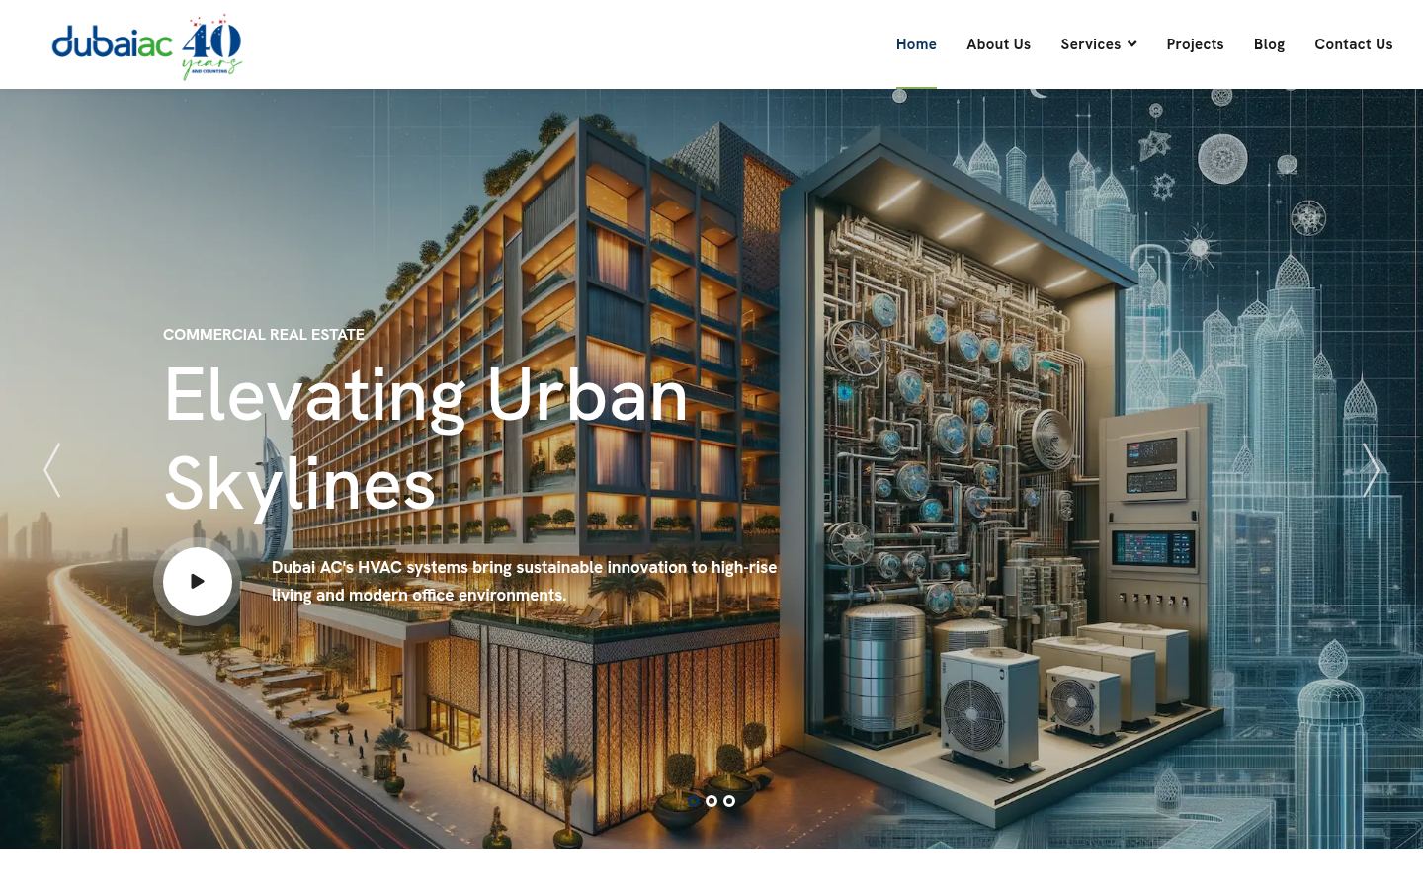The image size is (1423, 889).
Task: Switch to the second slide indicator dot
Action: point(711,801)
